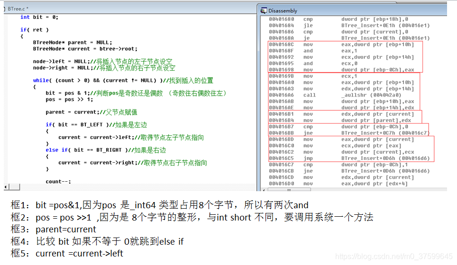Click the 'parent = current;' line
This screenshot has width=457, height=265.
(x=91, y=112)
